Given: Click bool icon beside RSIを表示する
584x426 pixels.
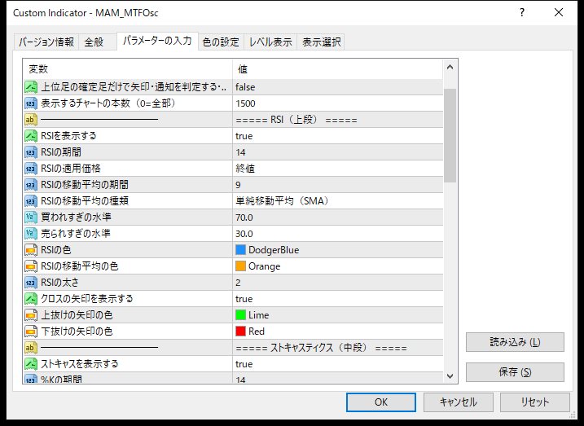Looking at the screenshot, I should 31,136.
